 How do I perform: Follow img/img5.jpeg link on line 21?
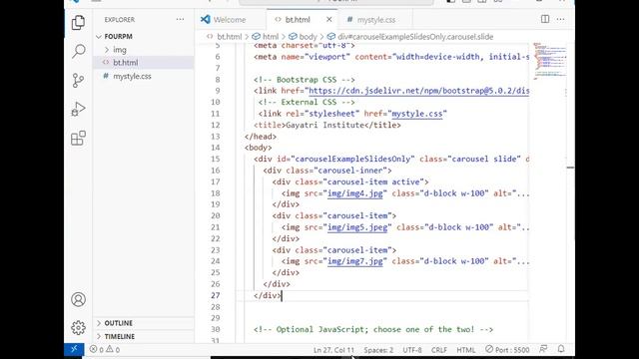(x=357, y=227)
